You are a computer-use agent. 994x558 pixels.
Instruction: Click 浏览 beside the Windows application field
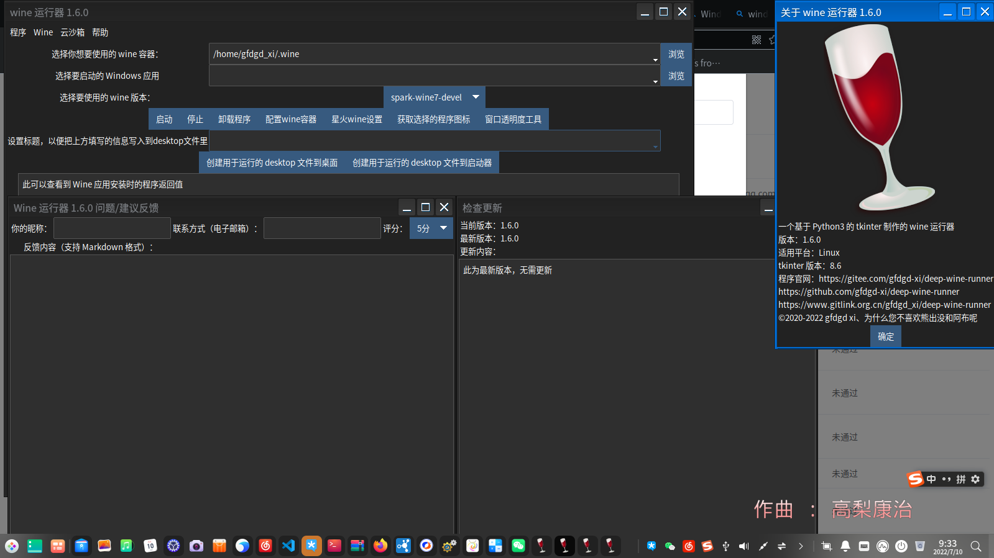[x=676, y=76]
